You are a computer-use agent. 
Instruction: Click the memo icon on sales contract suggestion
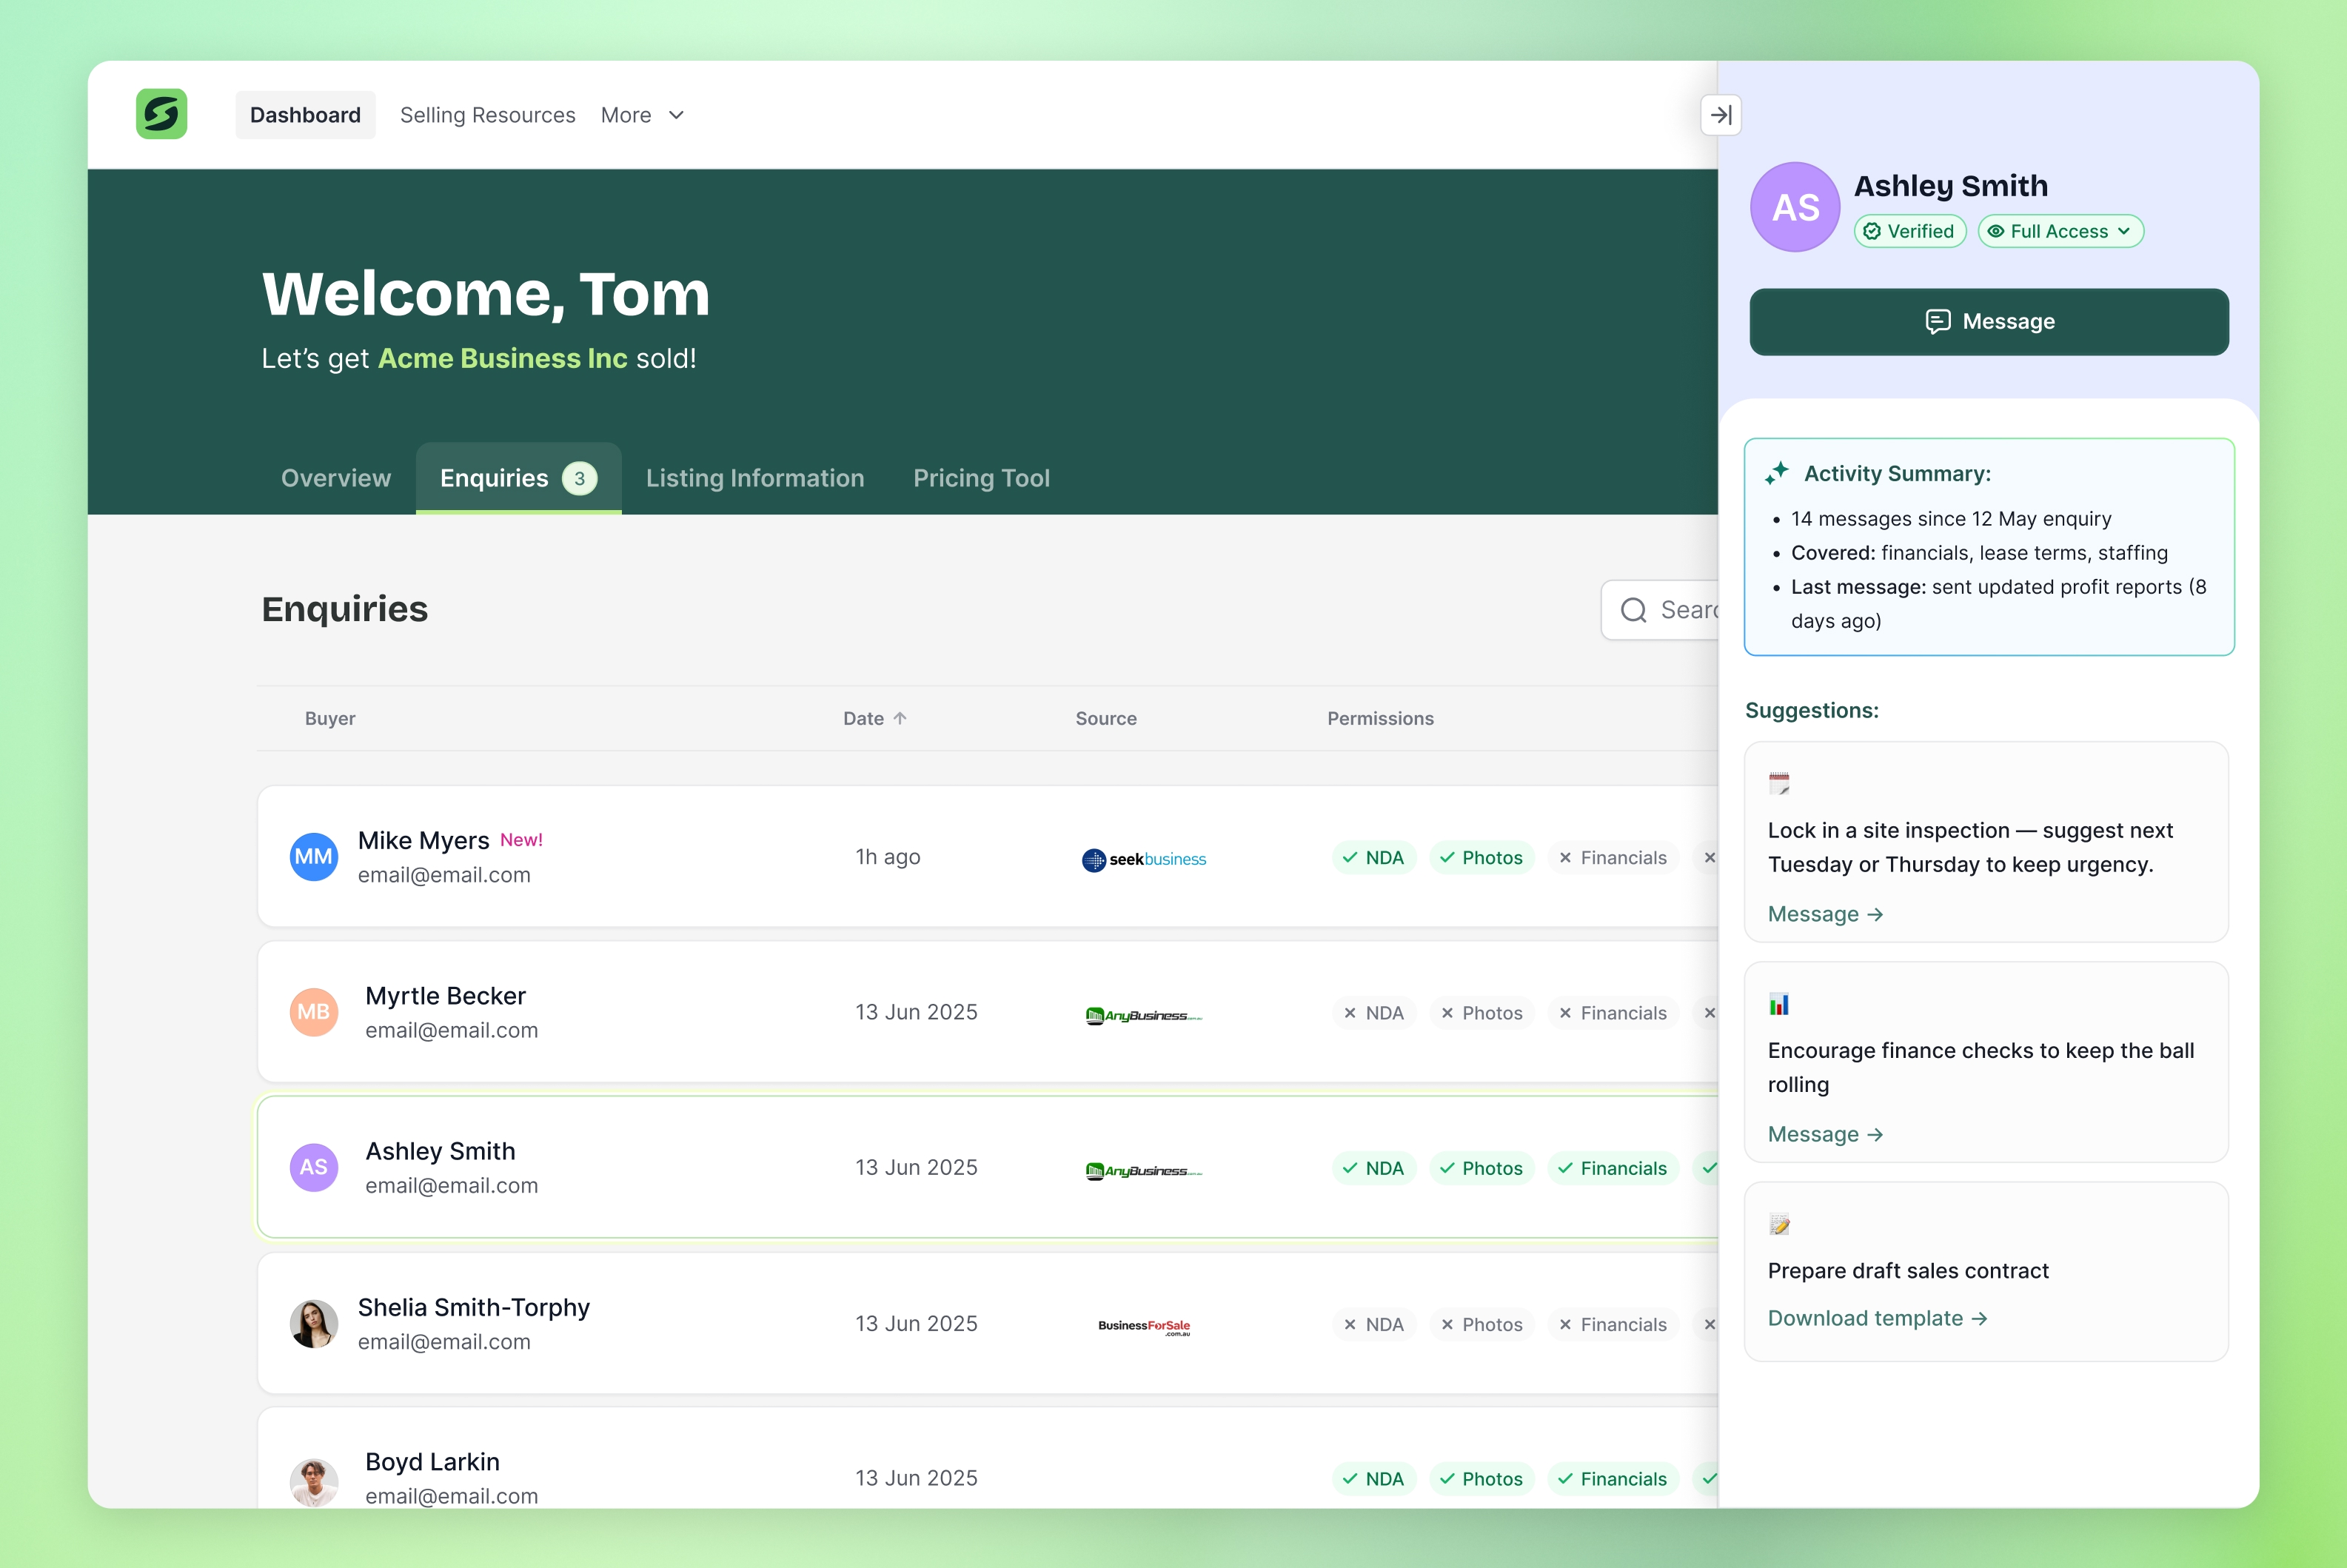pos(1780,1223)
